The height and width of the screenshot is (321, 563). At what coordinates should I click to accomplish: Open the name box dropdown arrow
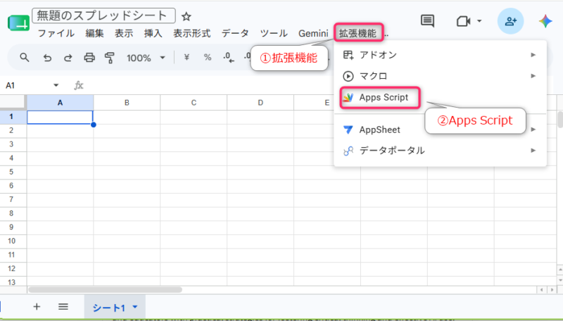[56, 85]
